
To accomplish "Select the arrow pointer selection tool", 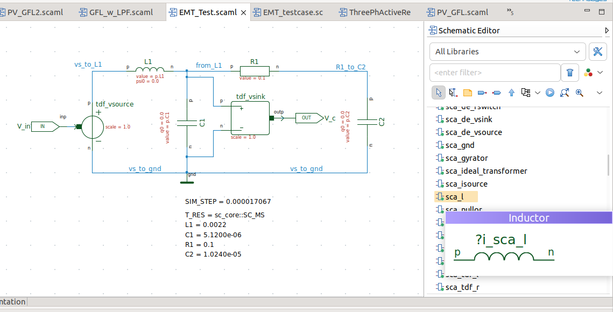I will point(438,93).
